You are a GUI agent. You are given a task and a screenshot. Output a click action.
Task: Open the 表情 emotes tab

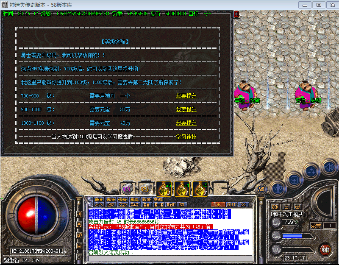point(146,199)
